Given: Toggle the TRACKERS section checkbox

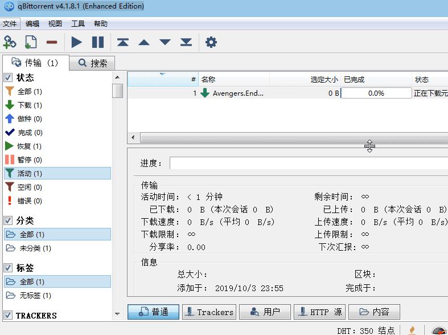Looking at the screenshot, I should [8, 315].
